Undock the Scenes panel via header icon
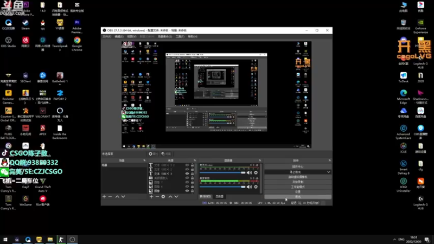This screenshot has width=434, height=244. coord(144,160)
